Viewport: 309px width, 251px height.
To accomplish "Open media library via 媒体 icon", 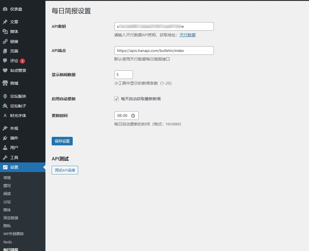I will [x=5, y=32].
